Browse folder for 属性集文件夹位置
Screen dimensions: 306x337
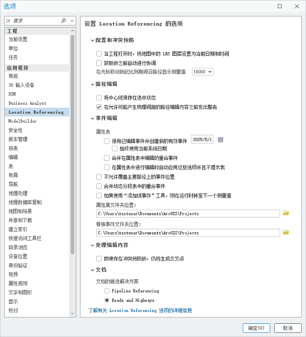tap(286, 213)
